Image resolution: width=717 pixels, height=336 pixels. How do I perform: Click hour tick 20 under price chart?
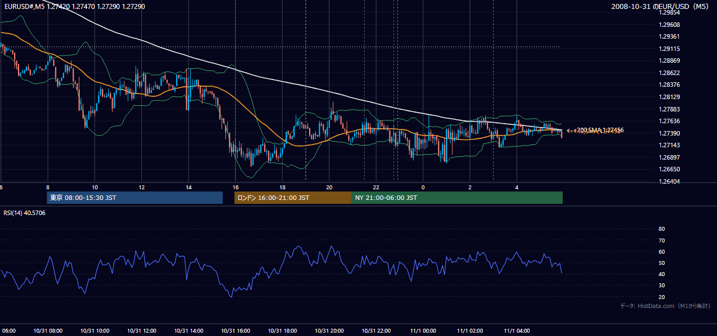point(329,188)
